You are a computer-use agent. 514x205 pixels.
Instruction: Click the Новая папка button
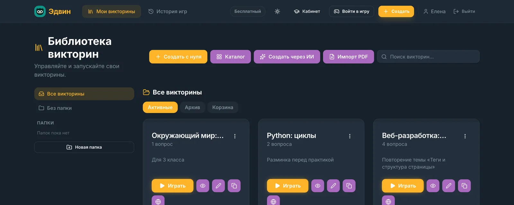click(84, 147)
